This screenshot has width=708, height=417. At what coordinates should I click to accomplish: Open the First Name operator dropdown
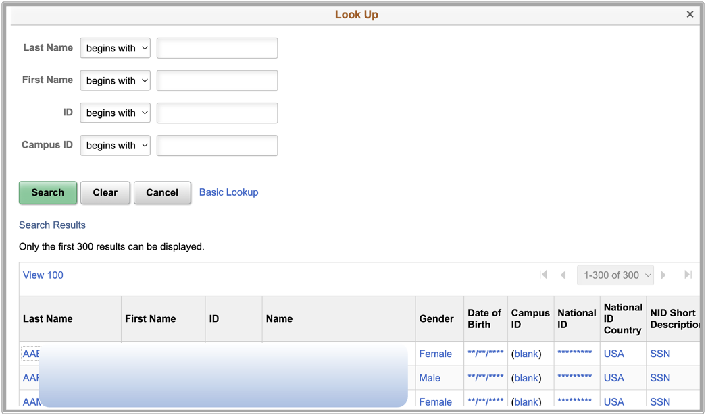pyautogui.click(x=116, y=81)
